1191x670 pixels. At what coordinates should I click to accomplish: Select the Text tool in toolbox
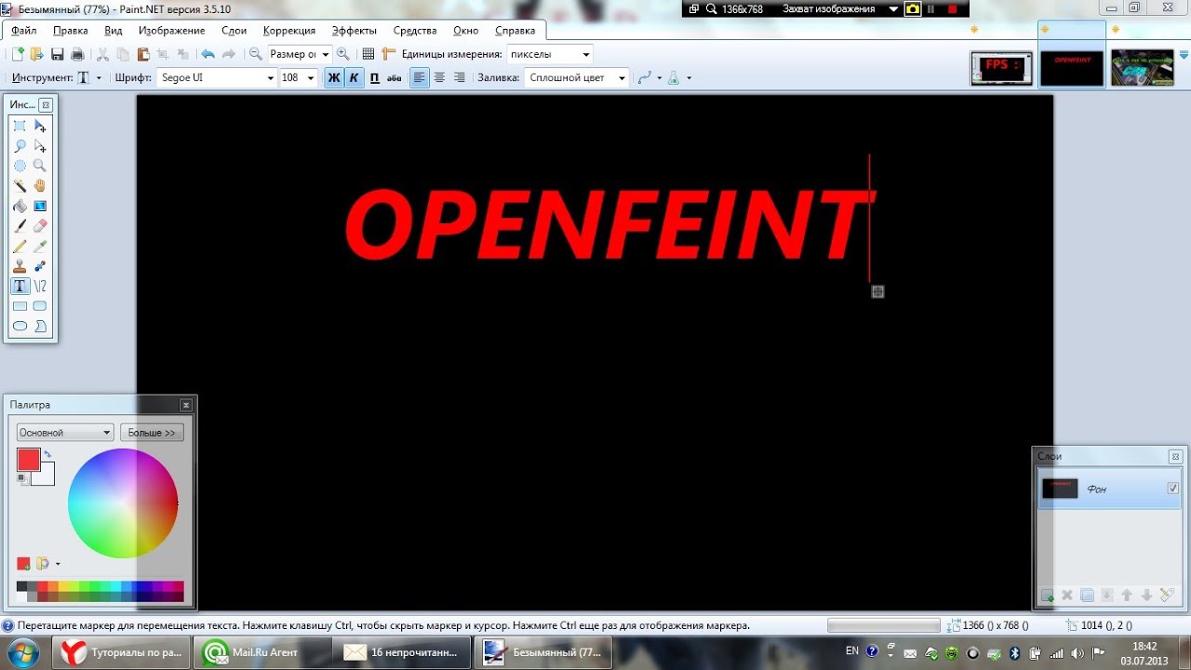pos(20,287)
